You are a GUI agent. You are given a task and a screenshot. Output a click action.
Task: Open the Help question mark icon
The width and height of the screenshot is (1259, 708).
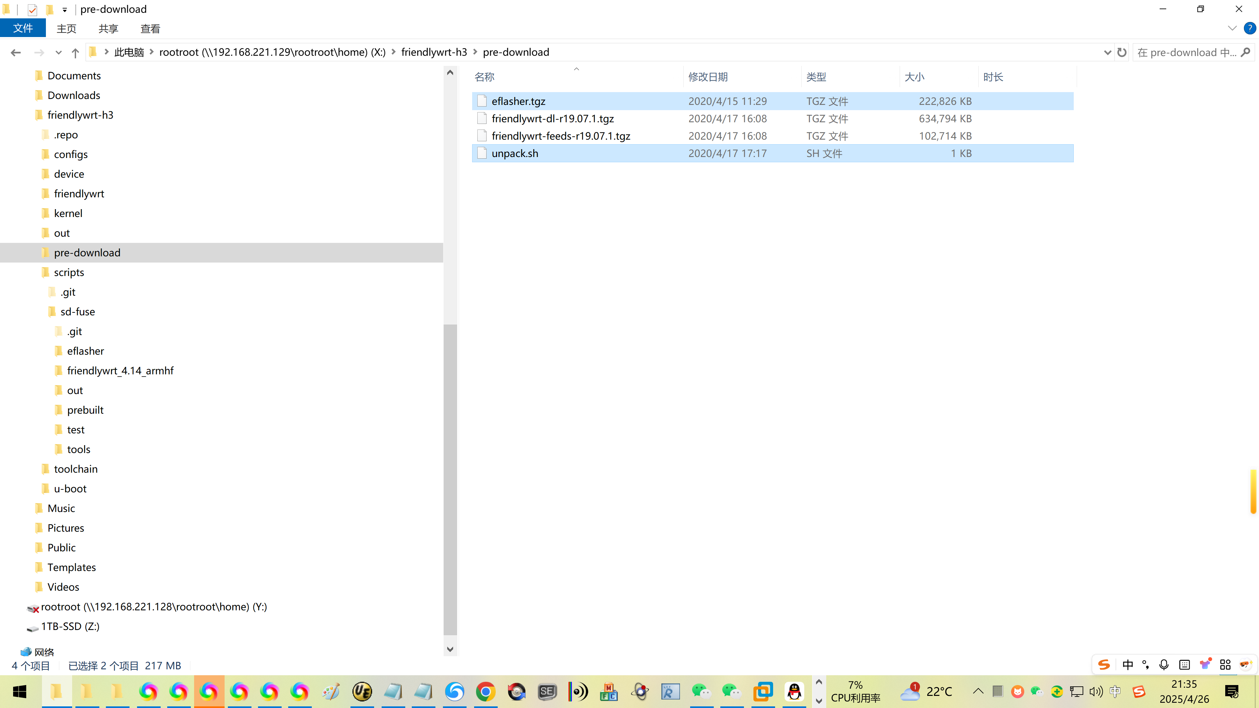1249,28
